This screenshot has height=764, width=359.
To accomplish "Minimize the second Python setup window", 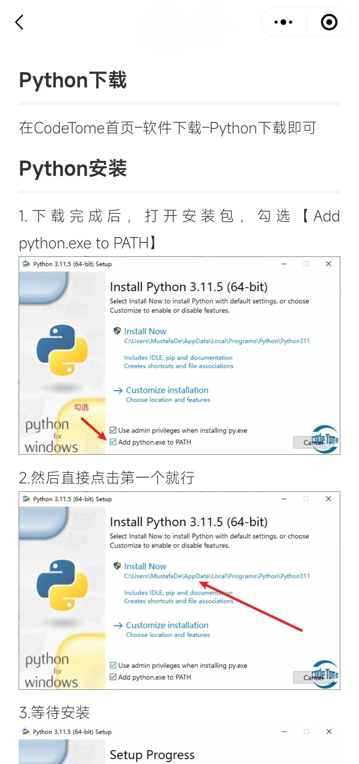I will pos(284,499).
